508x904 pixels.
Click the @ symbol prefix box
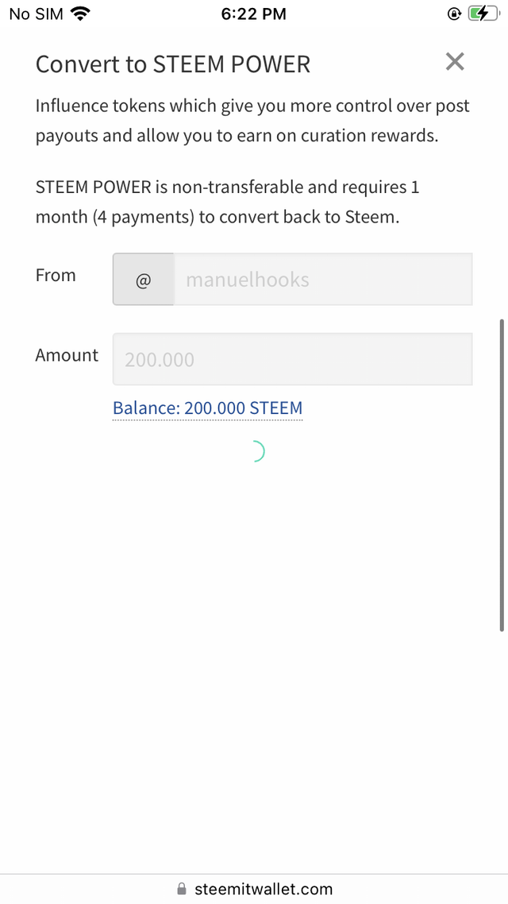(144, 280)
